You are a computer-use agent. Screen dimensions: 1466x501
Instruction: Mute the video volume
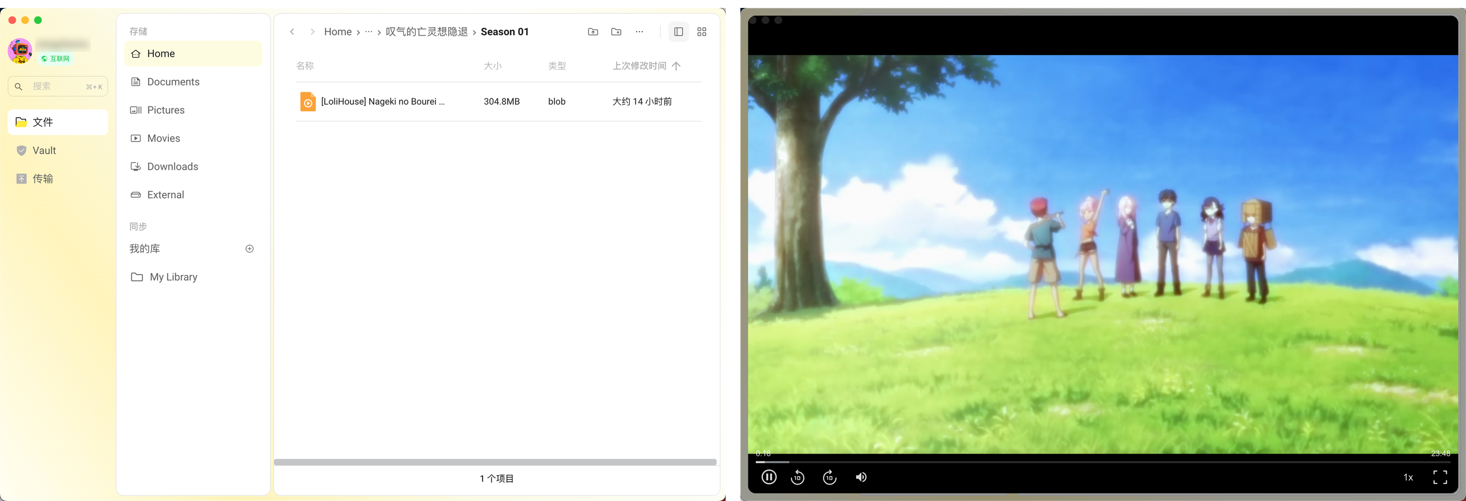(861, 477)
